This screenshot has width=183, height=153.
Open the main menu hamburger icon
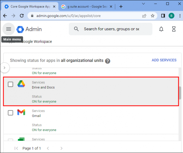click(x=8, y=29)
